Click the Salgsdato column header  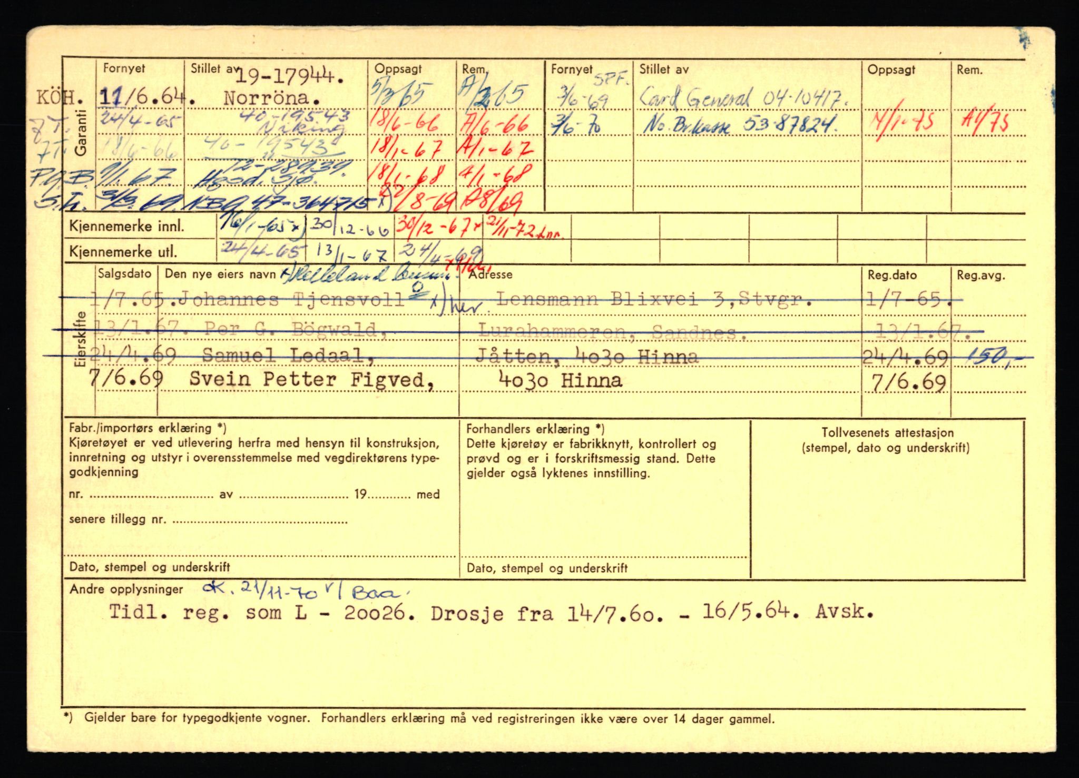(x=124, y=274)
